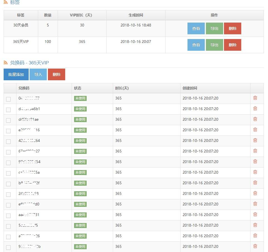The height and width of the screenshot is (252, 268).
Task: Click trash icon for code starting with 97d
Action: (255, 161)
